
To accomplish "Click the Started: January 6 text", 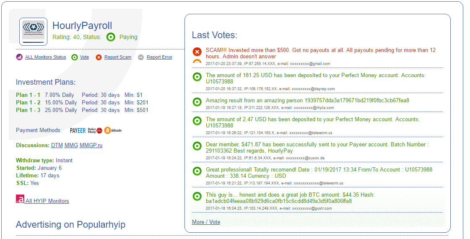I will click(39, 168).
